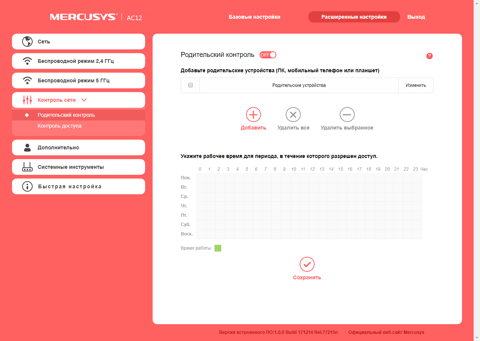Click the info icon for Быстрая настройка

click(x=27, y=186)
